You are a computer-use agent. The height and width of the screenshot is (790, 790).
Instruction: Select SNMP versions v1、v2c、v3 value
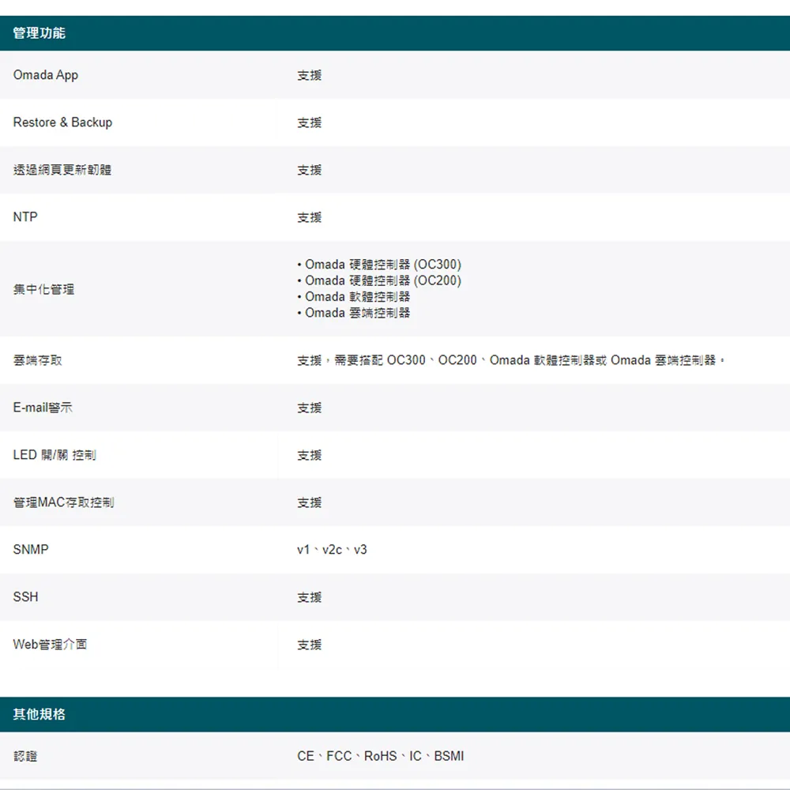pyautogui.click(x=332, y=550)
